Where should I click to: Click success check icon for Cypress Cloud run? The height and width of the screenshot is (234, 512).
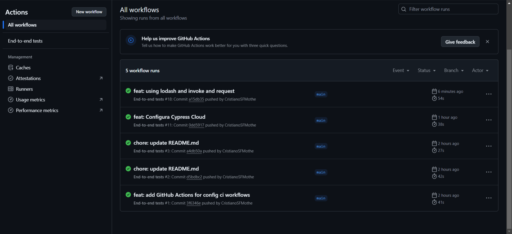(128, 117)
